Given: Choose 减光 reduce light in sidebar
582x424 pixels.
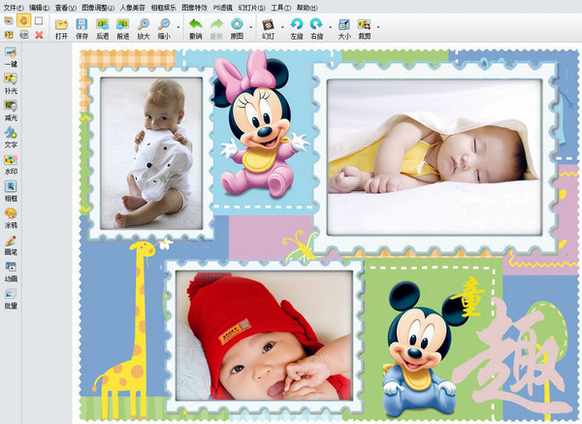Looking at the screenshot, I should pyautogui.click(x=11, y=111).
